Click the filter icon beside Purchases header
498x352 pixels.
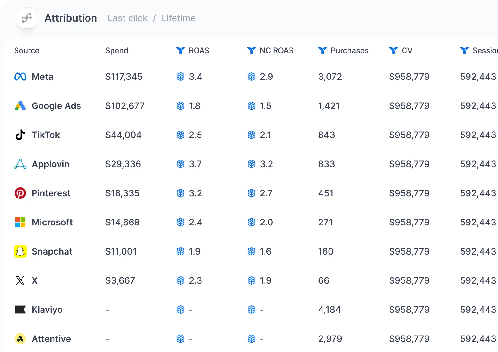coord(322,51)
